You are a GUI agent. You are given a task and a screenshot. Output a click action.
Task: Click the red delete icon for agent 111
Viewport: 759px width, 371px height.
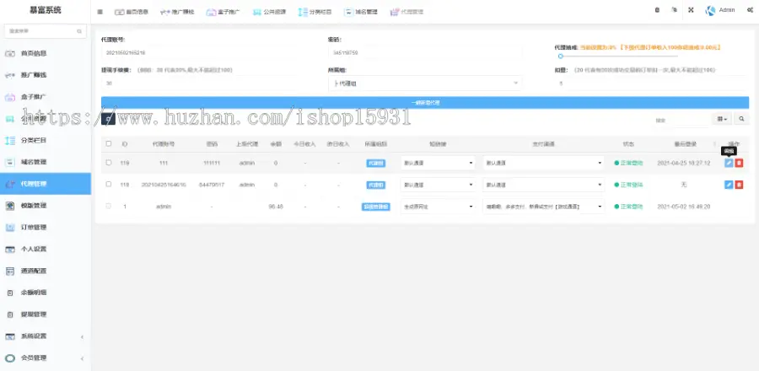pyautogui.click(x=740, y=163)
